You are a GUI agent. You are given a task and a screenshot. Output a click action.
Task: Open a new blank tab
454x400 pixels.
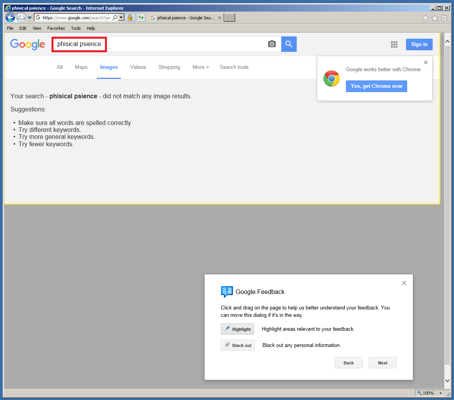[x=229, y=18]
